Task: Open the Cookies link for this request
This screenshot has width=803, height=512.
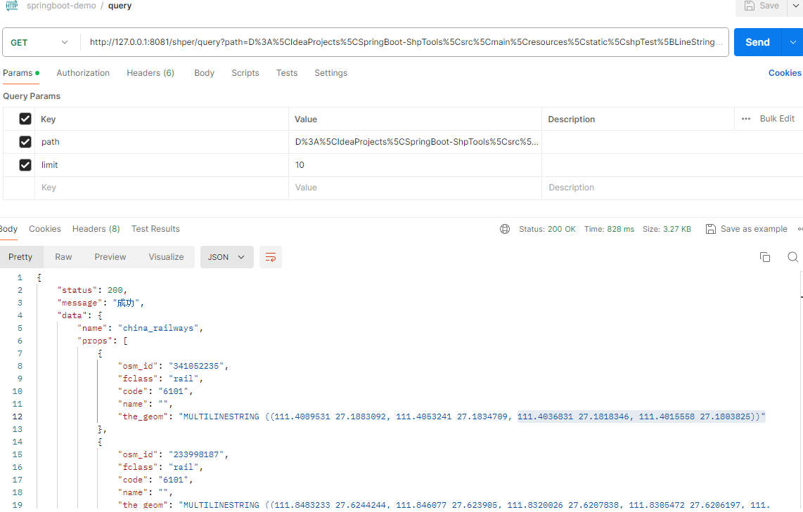Action: click(785, 72)
